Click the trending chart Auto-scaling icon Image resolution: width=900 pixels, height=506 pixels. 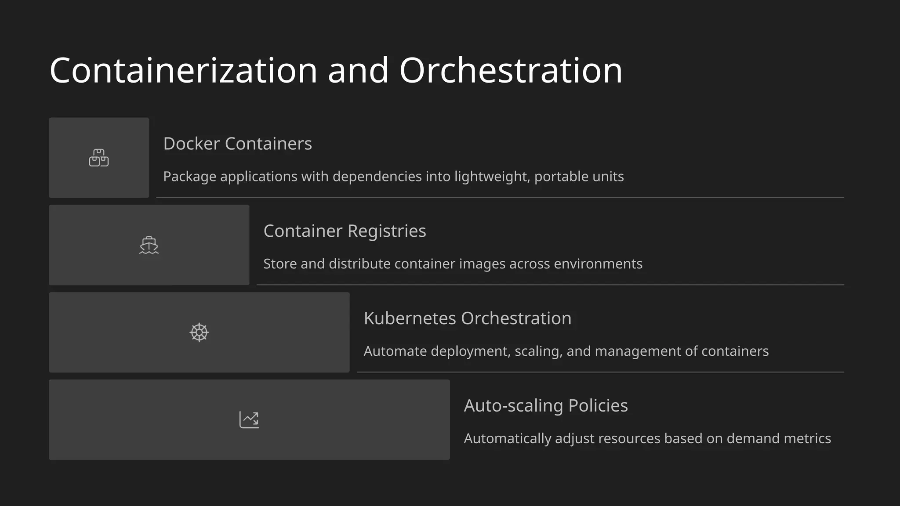tap(249, 420)
